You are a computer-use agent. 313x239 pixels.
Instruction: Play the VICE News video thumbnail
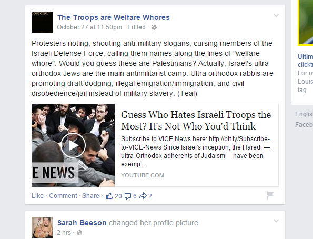(73, 145)
